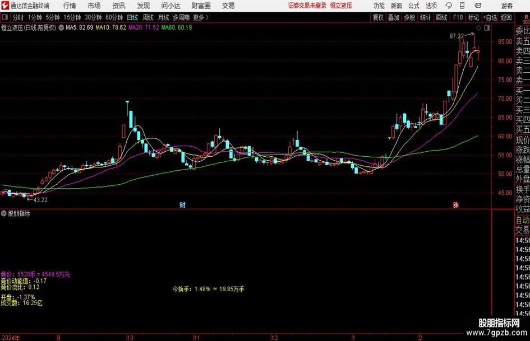The width and height of the screenshot is (530, 341).
Task: Open the 问小达 menu
Action: click(170, 6)
